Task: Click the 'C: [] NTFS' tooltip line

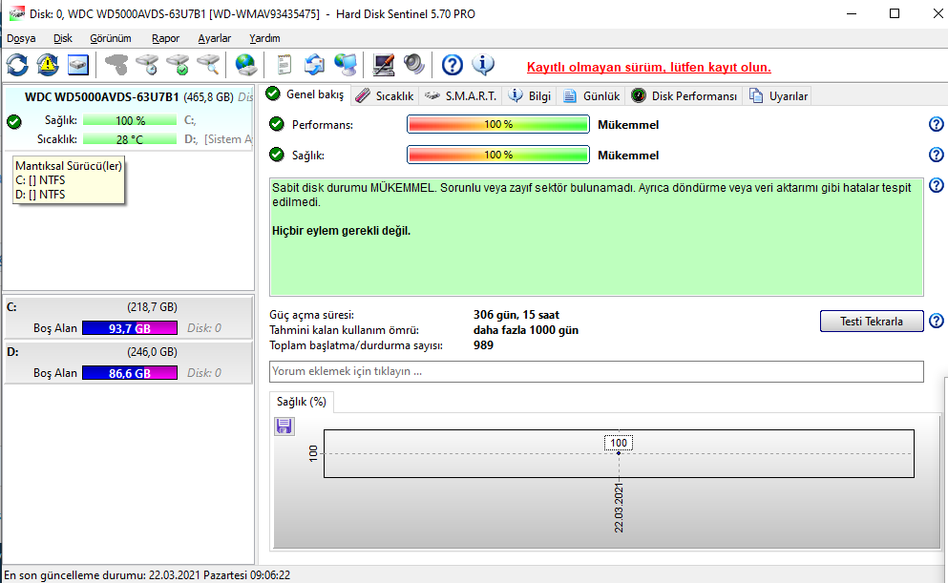Action: coord(40,180)
